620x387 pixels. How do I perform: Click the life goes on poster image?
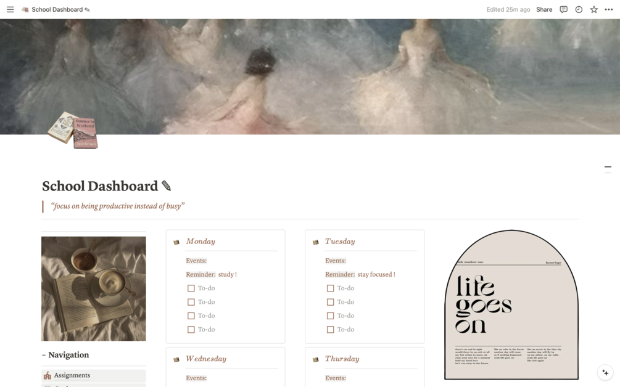pos(511,304)
